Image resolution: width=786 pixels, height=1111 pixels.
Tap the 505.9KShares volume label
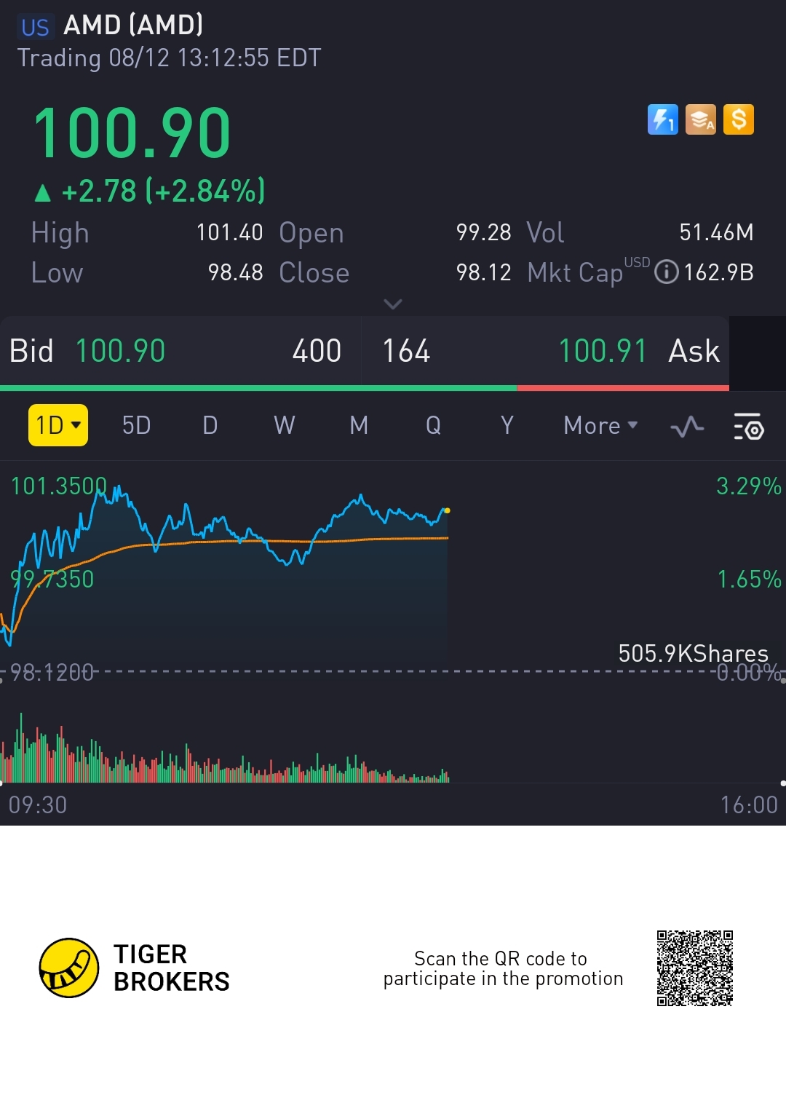click(694, 653)
